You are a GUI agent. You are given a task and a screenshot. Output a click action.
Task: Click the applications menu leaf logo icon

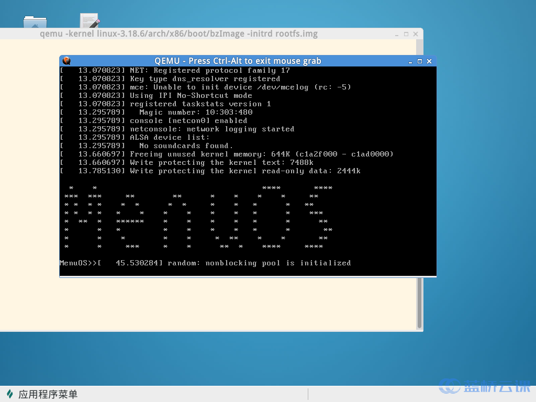[10, 394]
